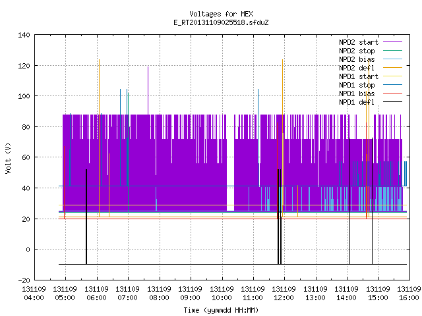
Task: Click the 'Time (yymmdd HH:MM)' x-axis label
Action: (221, 310)
